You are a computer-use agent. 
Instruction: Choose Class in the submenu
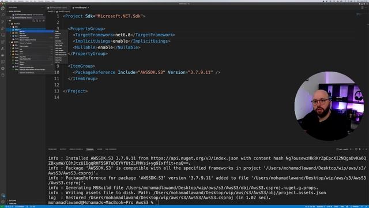point(61,31)
